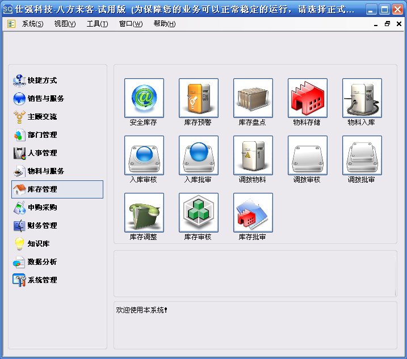The width and height of the screenshot is (407, 359).
Task: Open the 帮助(H) menu
Action: click(164, 24)
